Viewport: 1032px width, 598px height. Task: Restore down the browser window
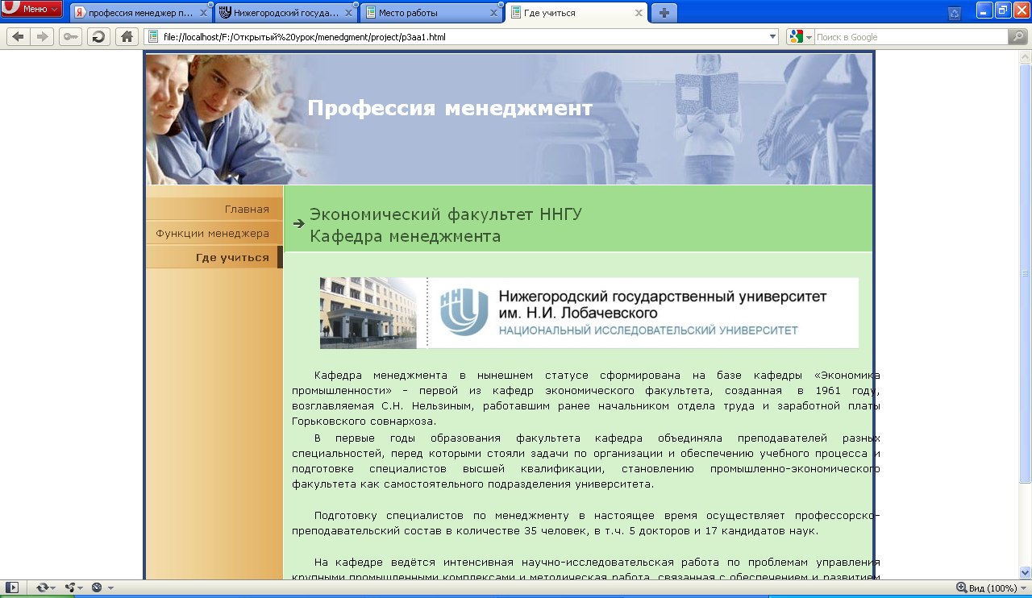click(1003, 9)
